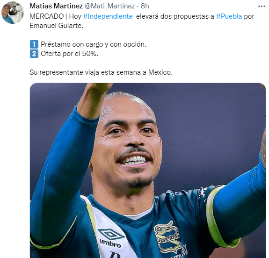Click the 'Emanuel Gularte.' text in the tweet
This screenshot has height=258, width=269.
(x=57, y=26)
